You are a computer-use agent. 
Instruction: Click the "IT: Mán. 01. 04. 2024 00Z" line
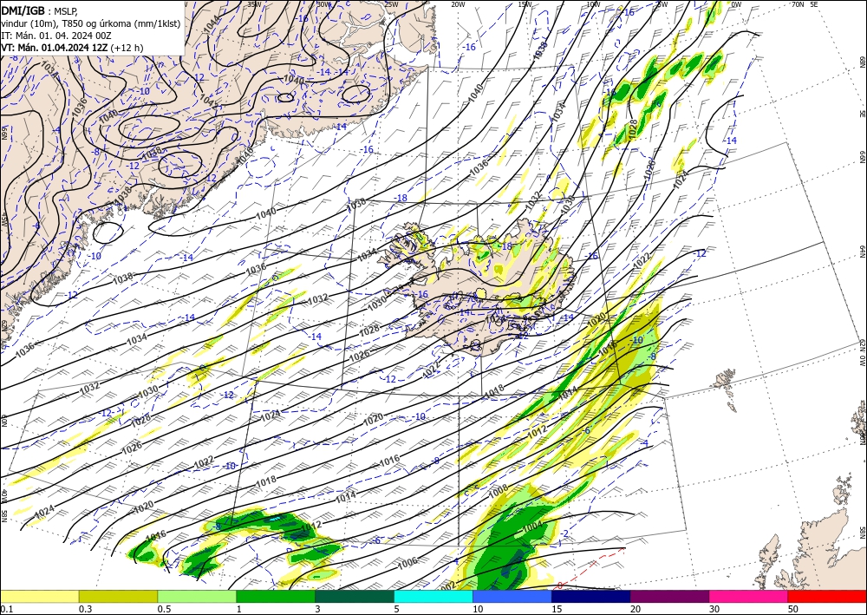pyautogui.click(x=56, y=36)
